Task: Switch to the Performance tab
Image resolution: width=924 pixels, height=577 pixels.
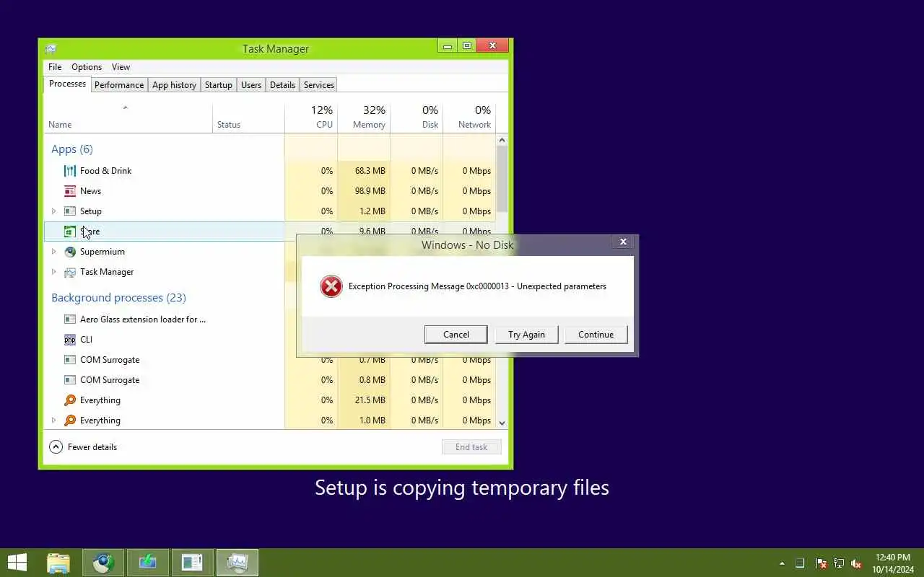Action: pos(119,85)
